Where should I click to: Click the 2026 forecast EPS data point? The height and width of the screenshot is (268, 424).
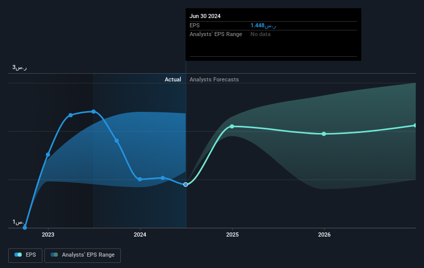coord(324,134)
